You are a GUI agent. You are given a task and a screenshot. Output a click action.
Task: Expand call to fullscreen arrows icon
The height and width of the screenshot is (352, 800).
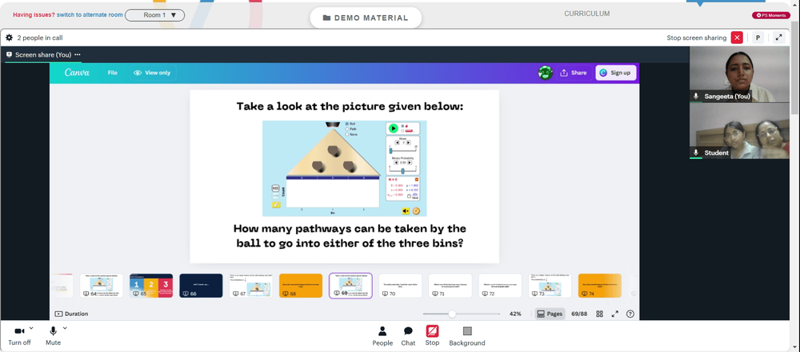click(778, 38)
